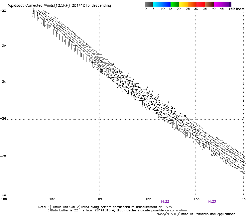
Task: Click the yellow 20-25 knots color swatch
Action: [184, 4]
